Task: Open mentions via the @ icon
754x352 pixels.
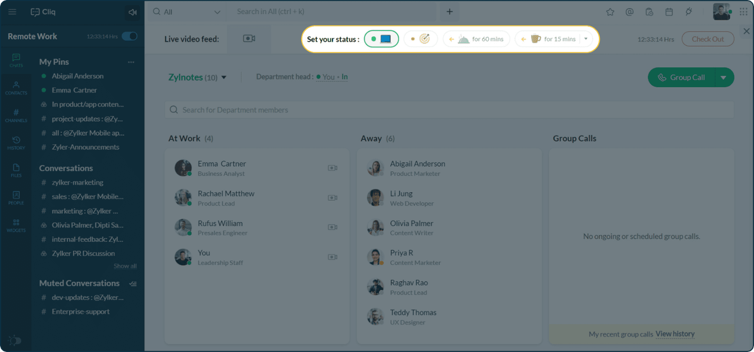Action: pos(629,12)
